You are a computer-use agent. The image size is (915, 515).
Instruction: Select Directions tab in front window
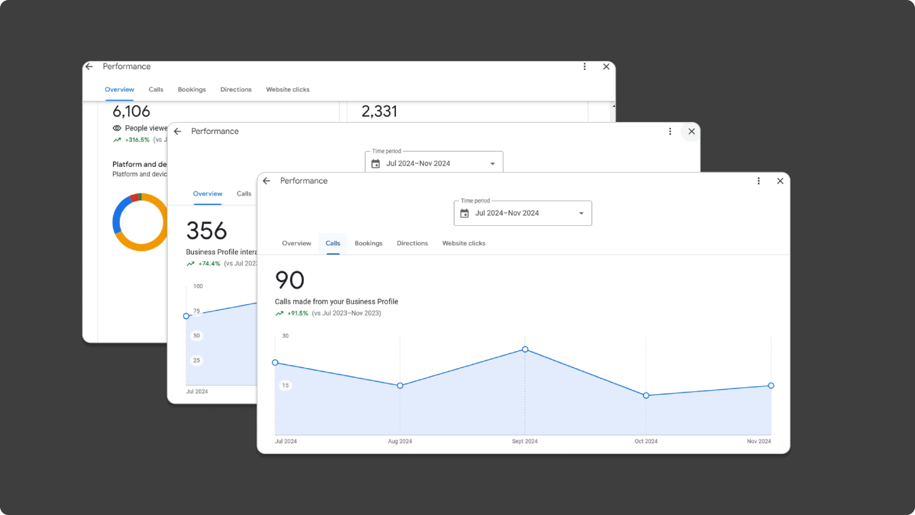pos(412,243)
